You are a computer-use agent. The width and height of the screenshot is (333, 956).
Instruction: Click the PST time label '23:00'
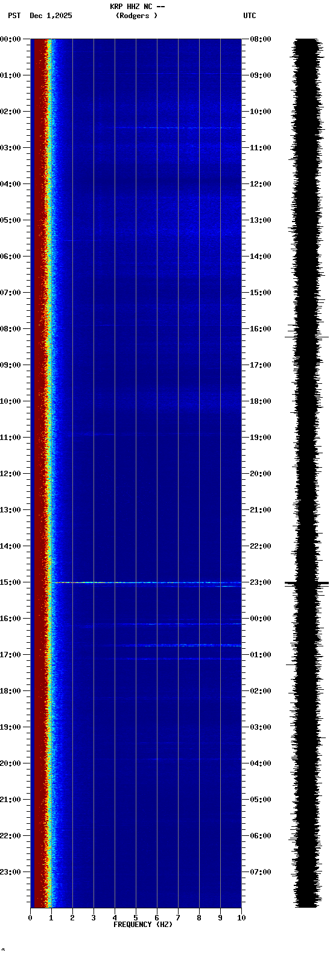pos(10,872)
